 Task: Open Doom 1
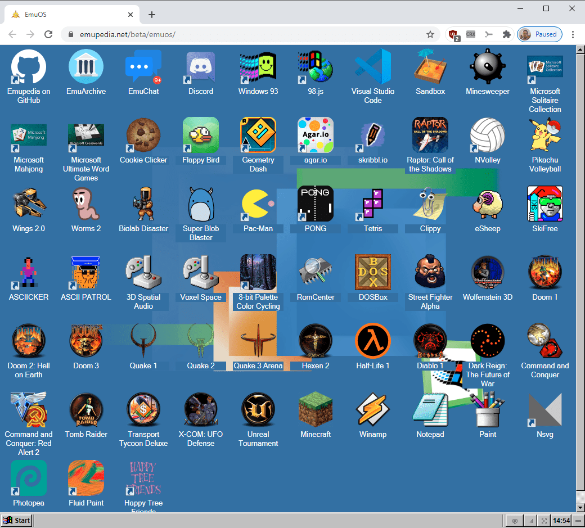545,272
